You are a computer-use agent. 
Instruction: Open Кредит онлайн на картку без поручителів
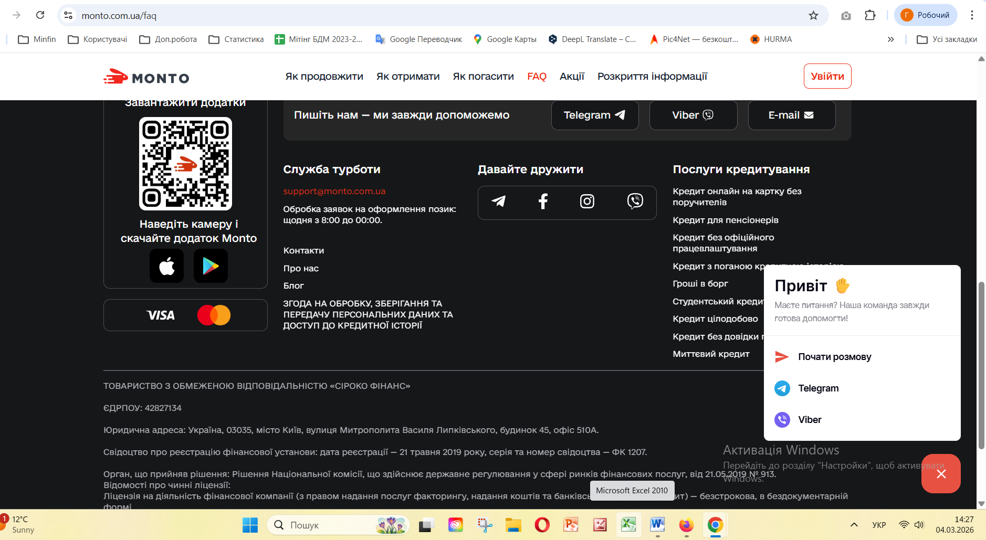coord(737,197)
